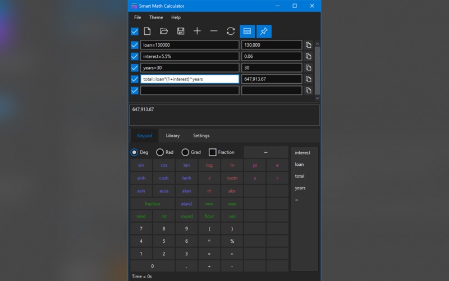The image size is (449, 281).
Task: Select the Deg radio button
Action: click(134, 152)
